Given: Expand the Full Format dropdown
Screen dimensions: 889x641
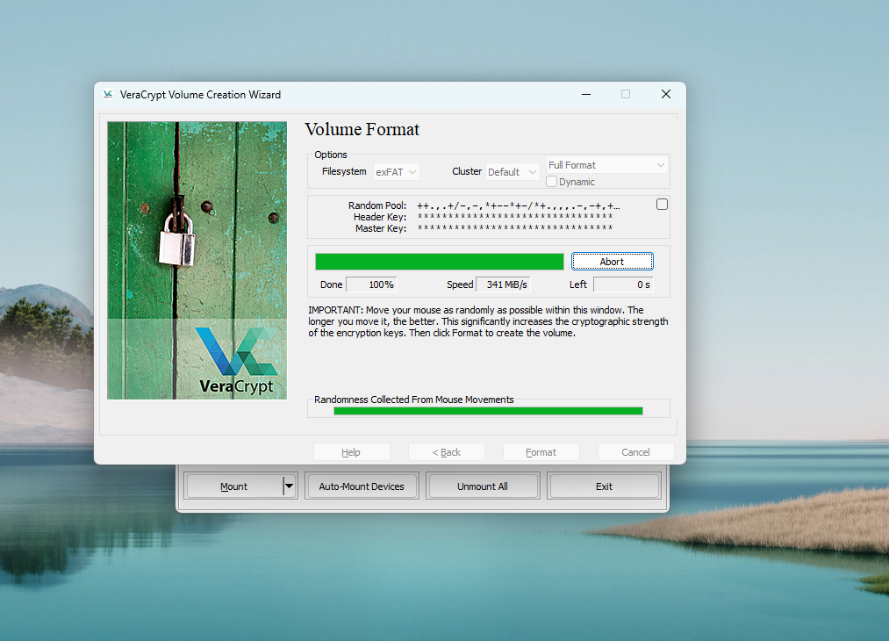Looking at the screenshot, I should [x=606, y=165].
